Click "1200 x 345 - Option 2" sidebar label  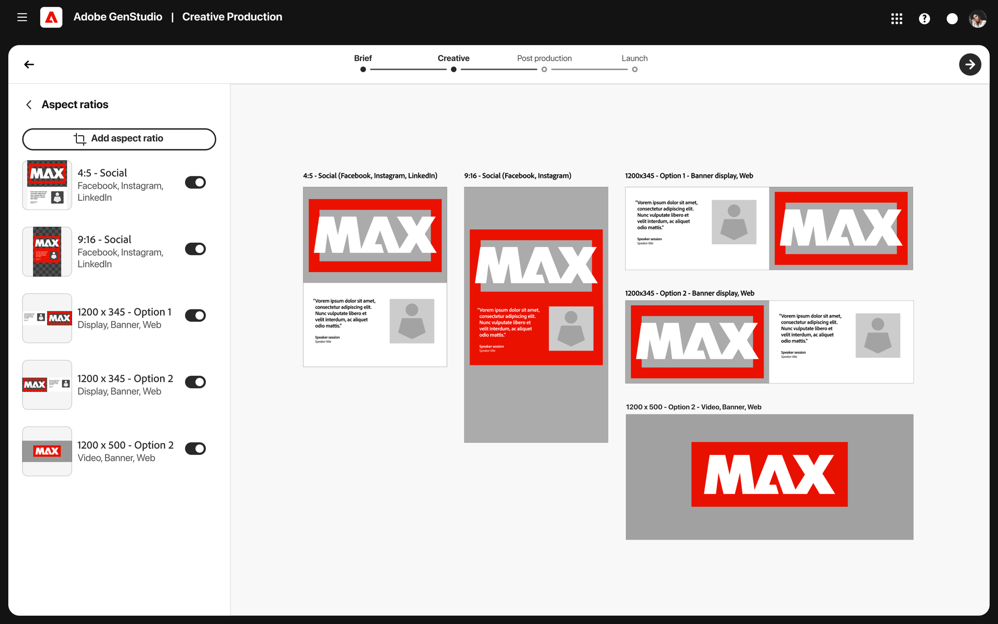pos(125,379)
